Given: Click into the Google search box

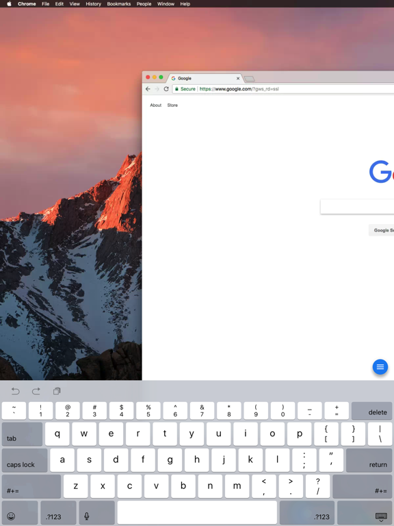Looking at the screenshot, I should pos(357,207).
